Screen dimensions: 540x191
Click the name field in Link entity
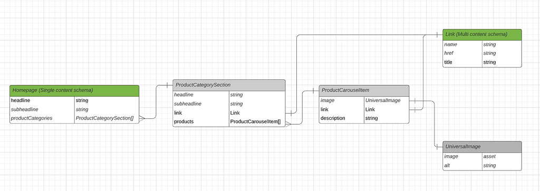(462, 45)
